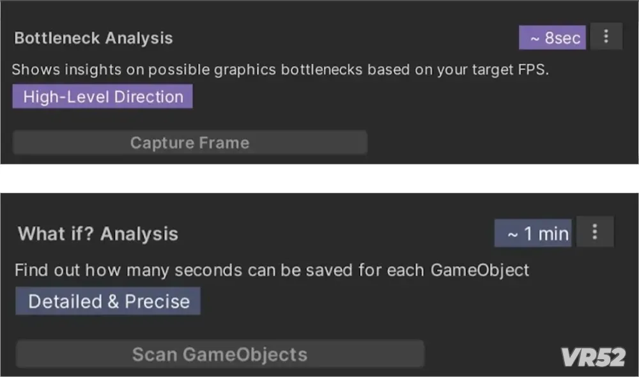Click the Bottleneck Analysis heading
Image resolution: width=639 pixels, height=377 pixels.
(93, 38)
